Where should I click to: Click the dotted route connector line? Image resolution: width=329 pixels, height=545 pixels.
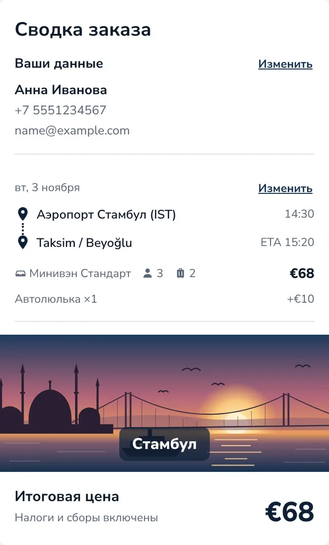pyautogui.click(x=23, y=228)
